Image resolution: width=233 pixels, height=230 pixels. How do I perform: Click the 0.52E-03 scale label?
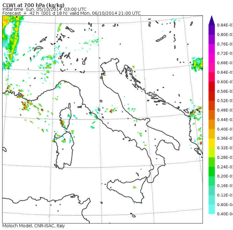pyautogui.click(x=225, y=101)
